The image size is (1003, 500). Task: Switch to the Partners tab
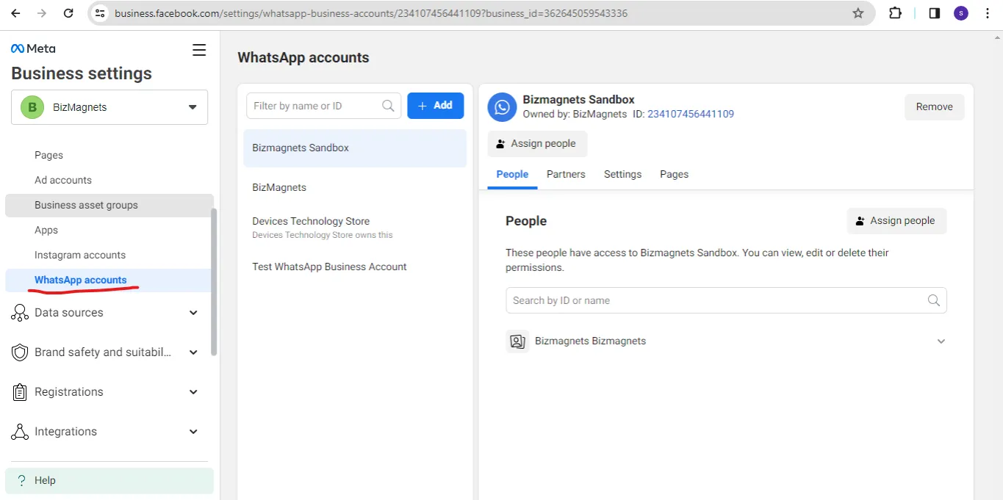(566, 175)
